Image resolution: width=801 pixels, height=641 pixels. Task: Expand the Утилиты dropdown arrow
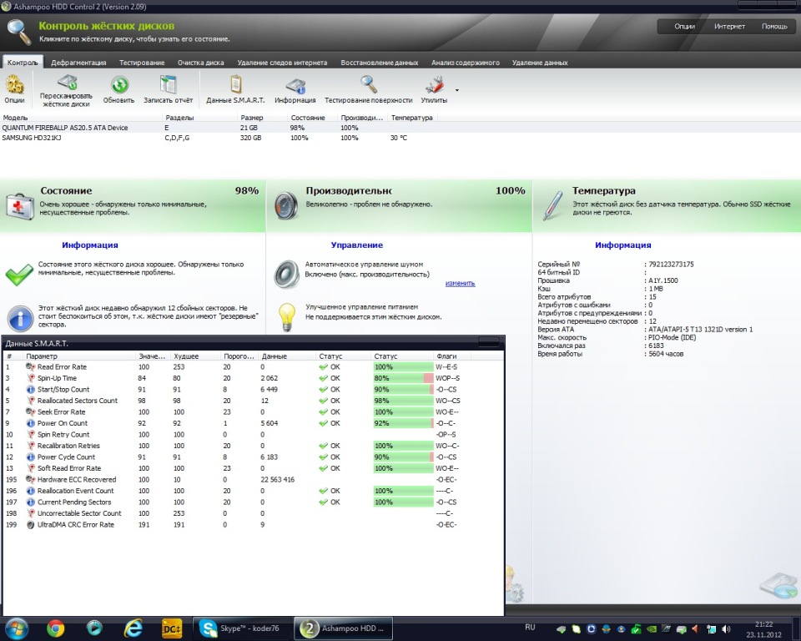coord(456,90)
